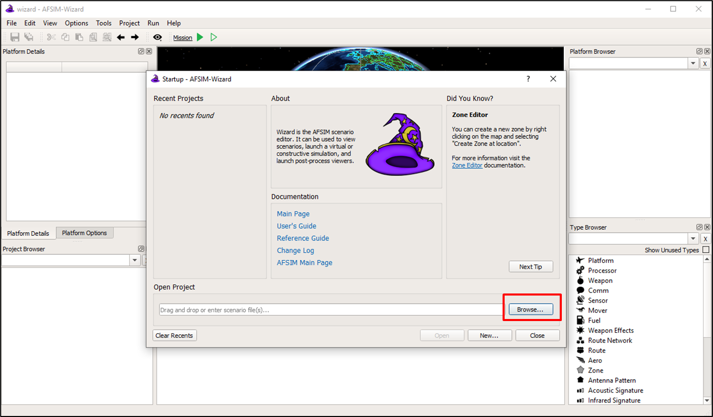Open the Type Browser filter dropdown

[x=693, y=239]
